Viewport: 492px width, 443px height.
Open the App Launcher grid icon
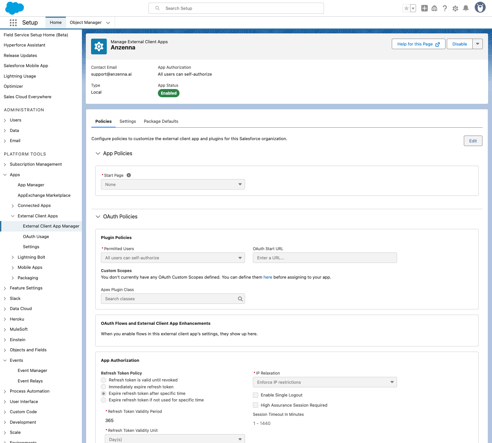(x=13, y=23)
